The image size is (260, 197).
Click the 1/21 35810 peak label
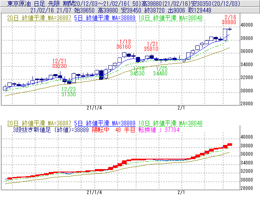pos(151,46)
